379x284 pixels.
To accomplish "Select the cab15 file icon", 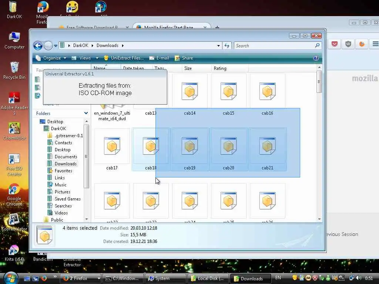I will point(228,91).
